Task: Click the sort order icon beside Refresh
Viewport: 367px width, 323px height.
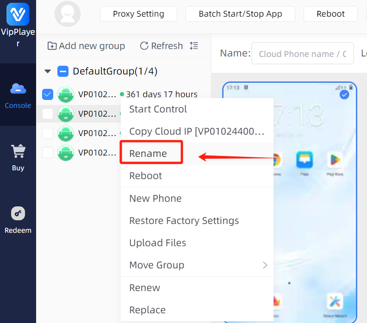Action: (194, 46)
